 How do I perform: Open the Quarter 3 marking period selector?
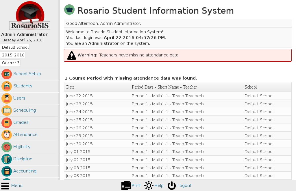pos(10,63)
